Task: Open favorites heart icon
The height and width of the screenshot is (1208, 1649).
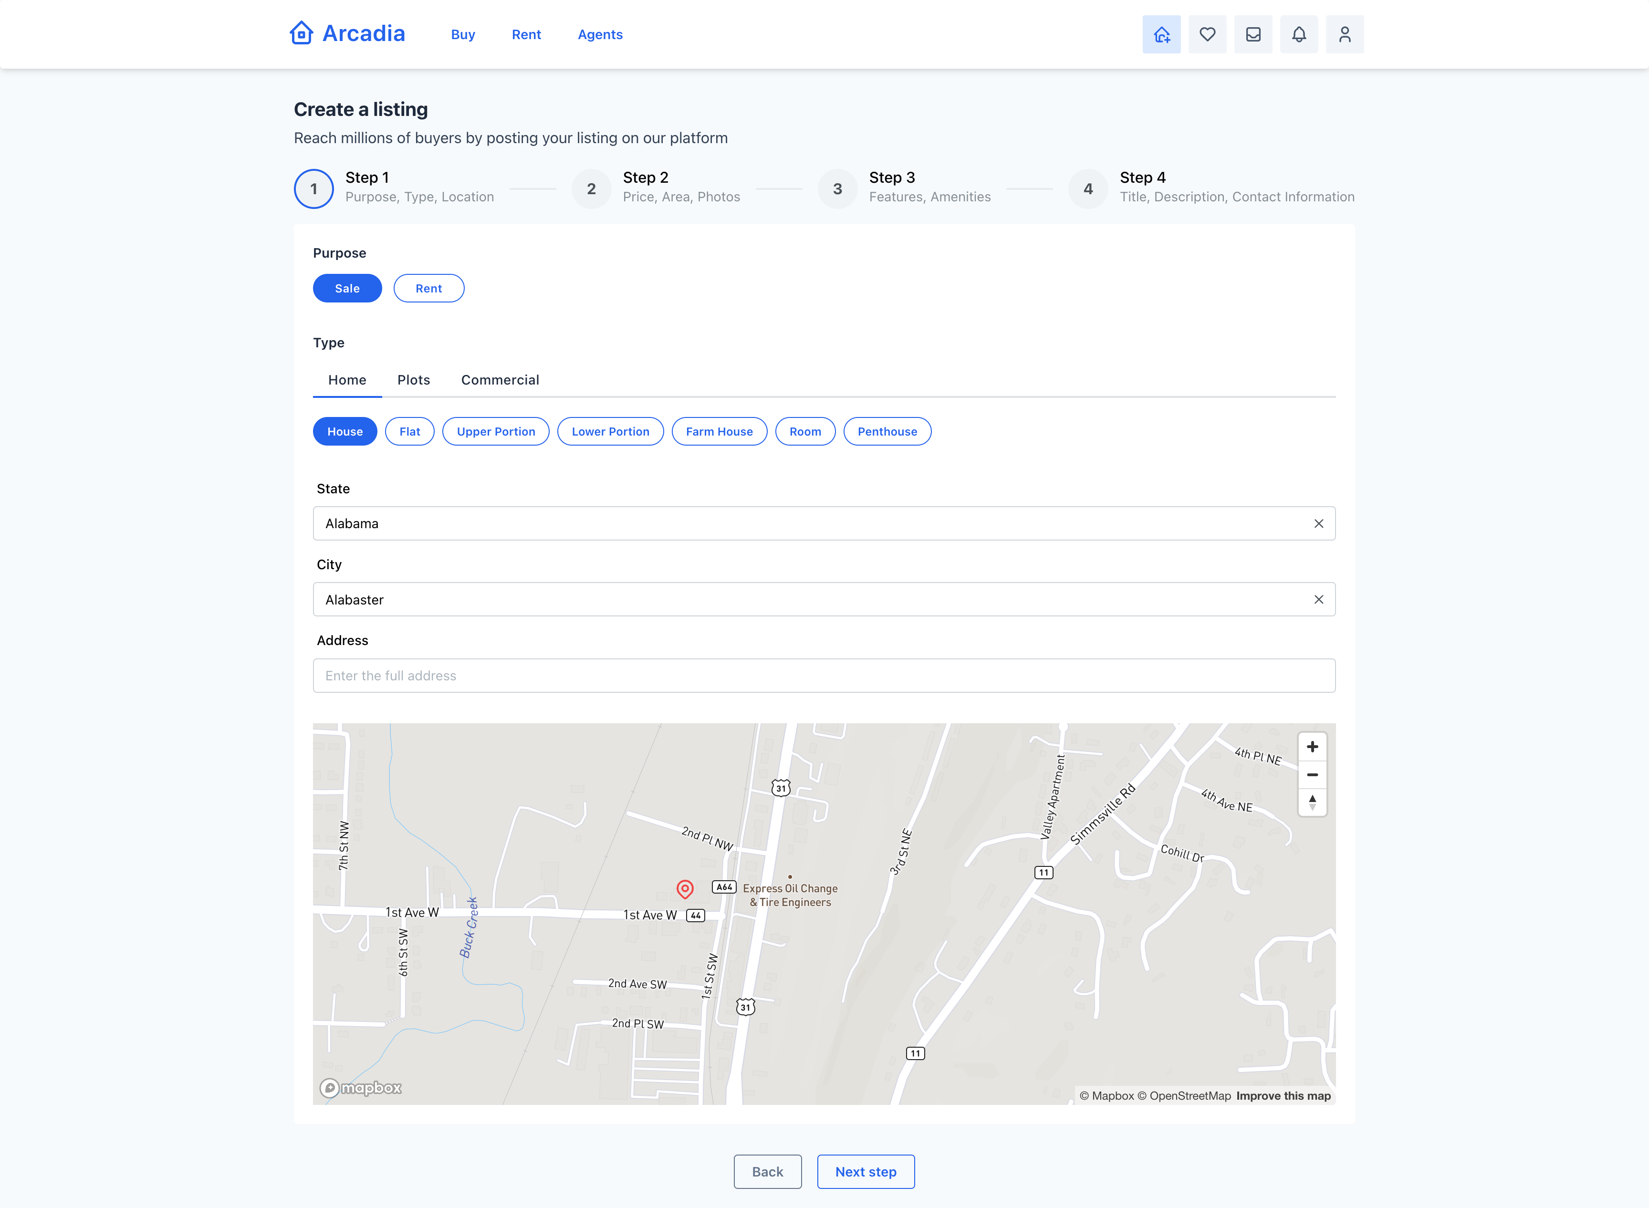Action: [x=1207, y=34]
